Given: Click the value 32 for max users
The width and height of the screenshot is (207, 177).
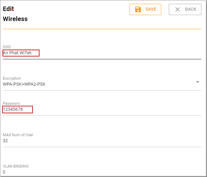Looking at the screenshot, I should point(5,141).
